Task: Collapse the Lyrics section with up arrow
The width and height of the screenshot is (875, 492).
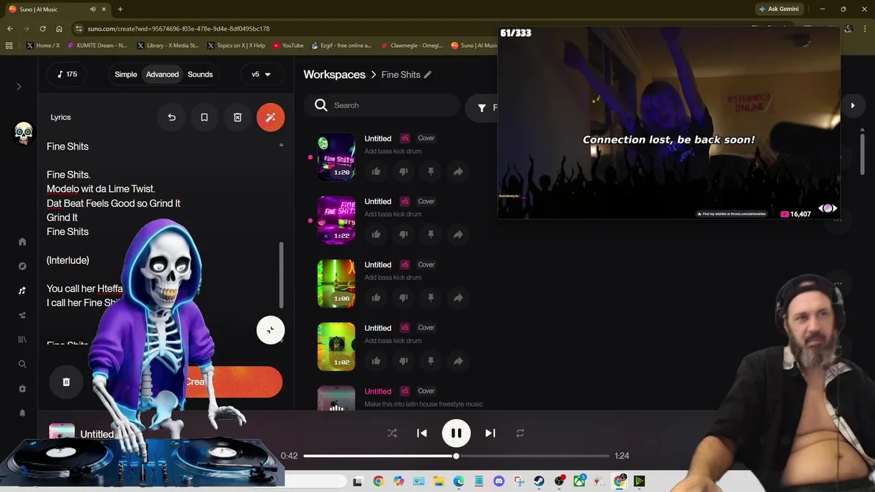Action: 281,146
